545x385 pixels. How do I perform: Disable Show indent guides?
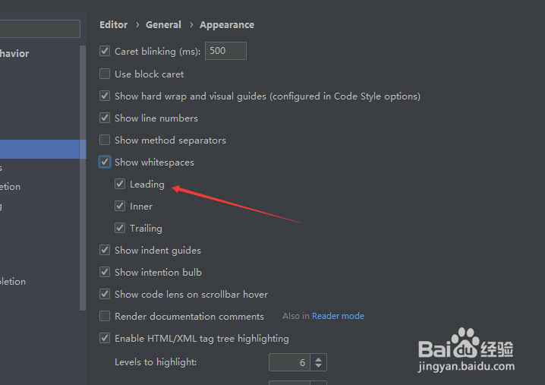pyautogui.click(x=105, y=250)
